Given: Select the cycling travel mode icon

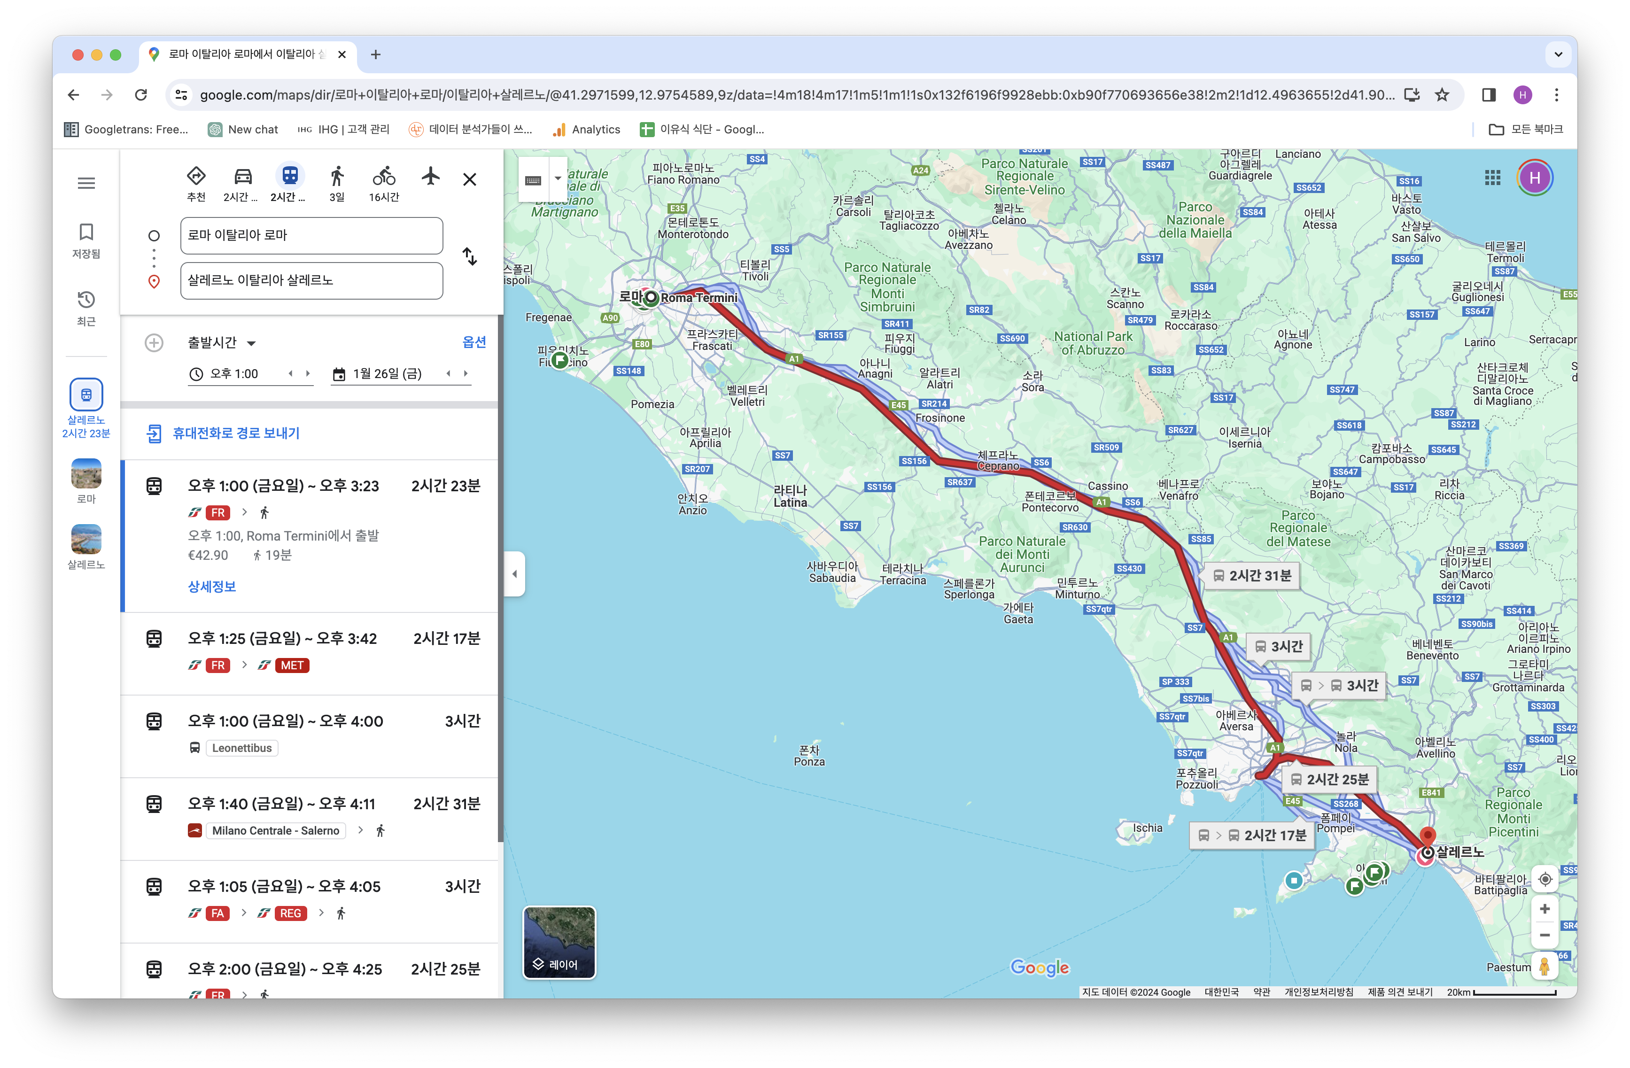Looking at the screenshot, I should point(383,177).
